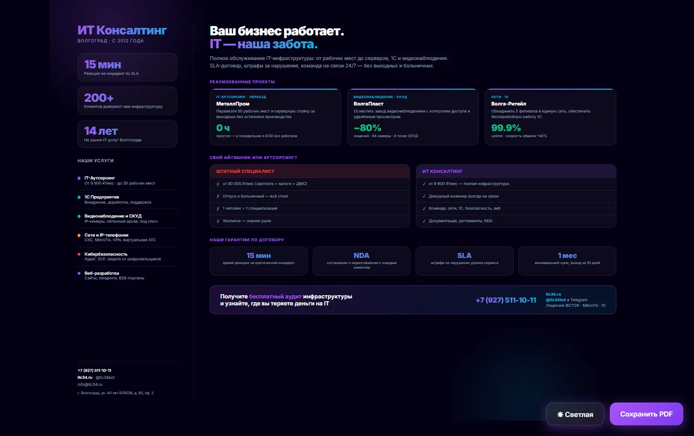Select the SLA guarantee card

click(464, 261)
